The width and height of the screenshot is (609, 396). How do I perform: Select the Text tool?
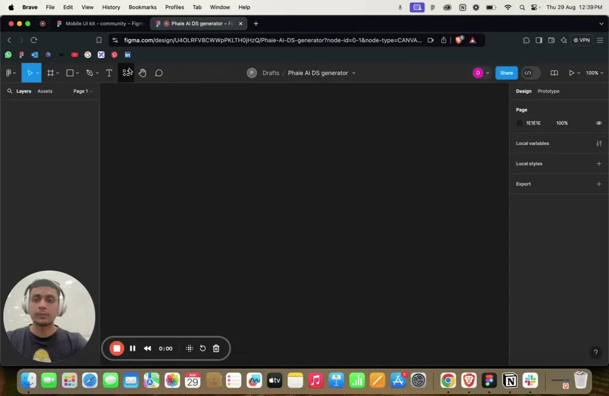(109, 73)
